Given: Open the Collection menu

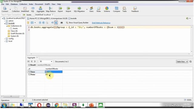Looking at the screenshot, I should tap(23, 4).
